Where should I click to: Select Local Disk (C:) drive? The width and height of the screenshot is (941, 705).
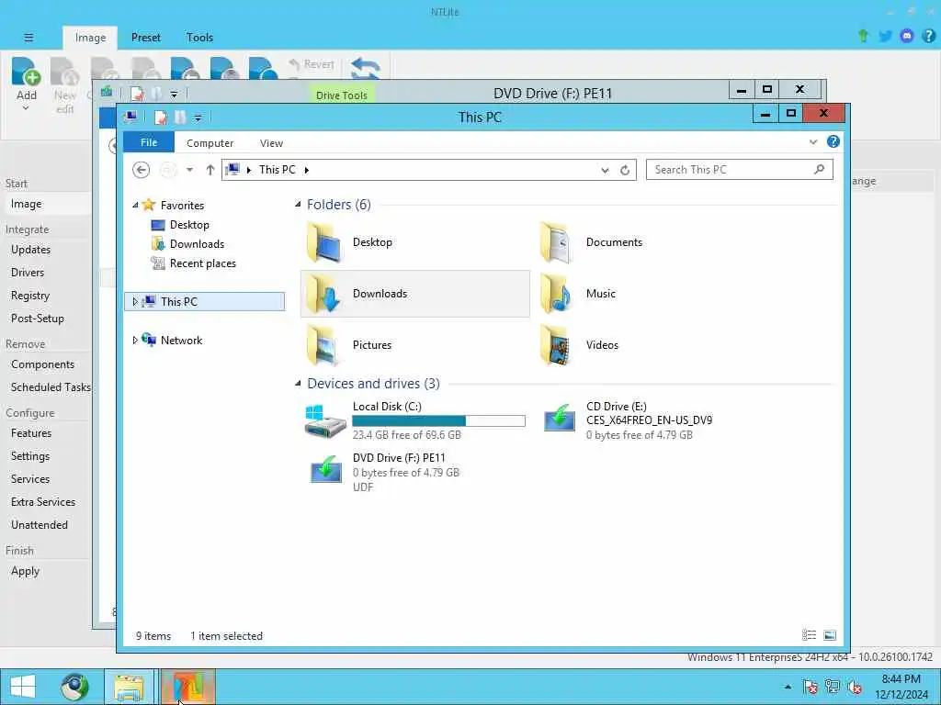click(414, 420)
